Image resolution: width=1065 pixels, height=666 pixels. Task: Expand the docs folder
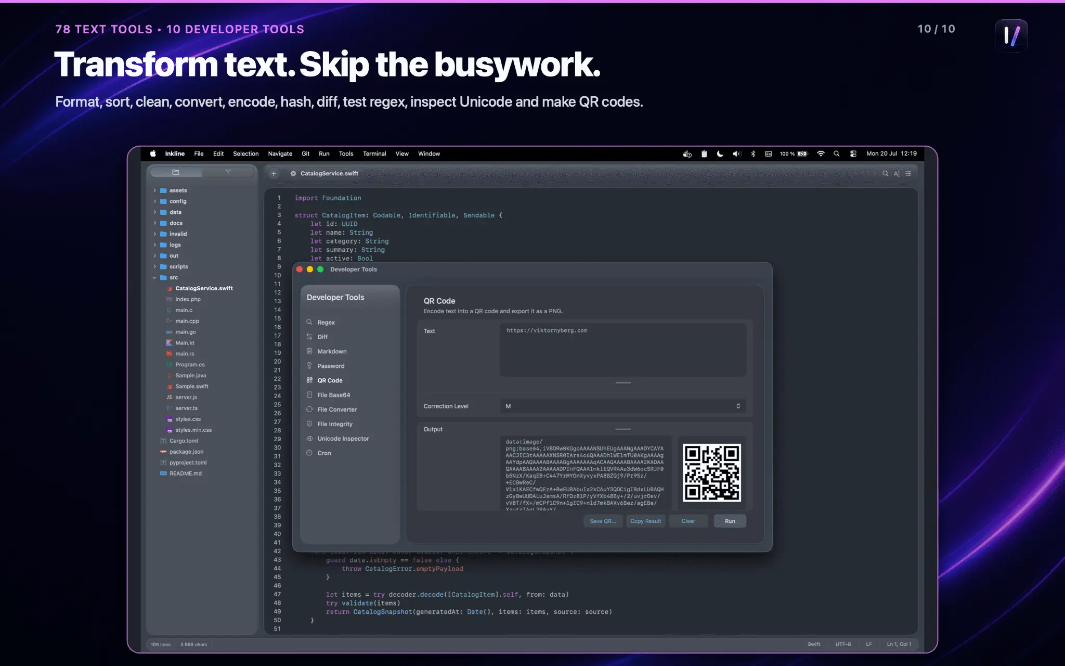[x=155, y=223]
